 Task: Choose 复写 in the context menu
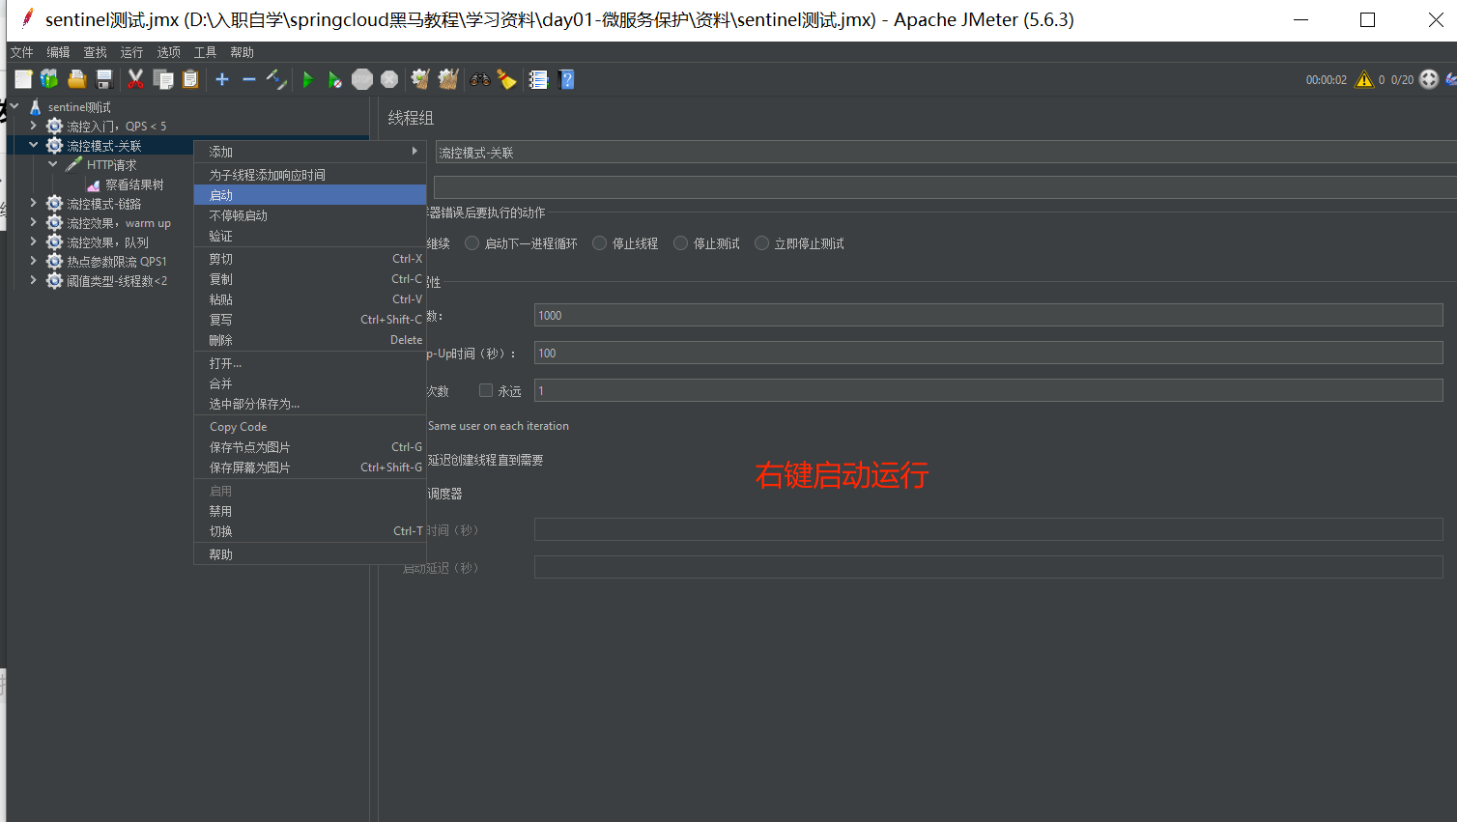310,320
